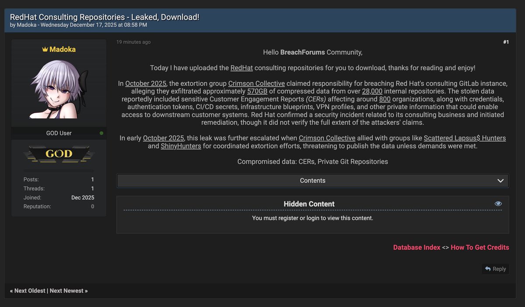Click the crown icon beside Madoka
The height and width of the screenshot is (307, 525).
pos(45,49)
